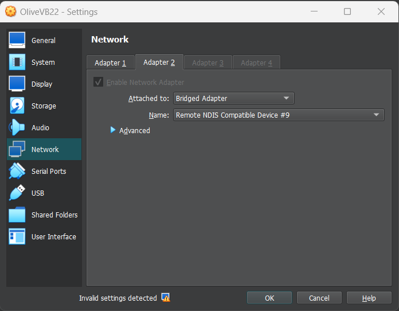Open the USB settings icon
399x311 pixels.
17,193
